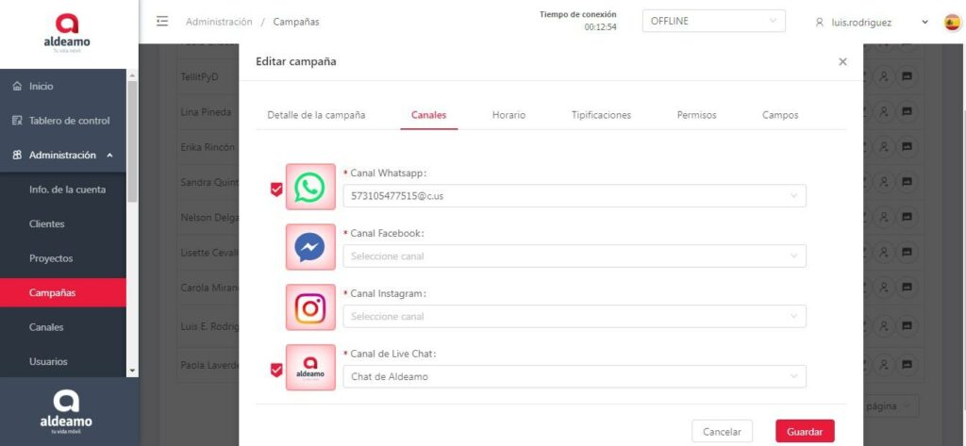The width and height of the screenshot is (966, 446).
Task: Open Usuarios in the sidebar
Action: pyautogui.click(x=48, y=361)
